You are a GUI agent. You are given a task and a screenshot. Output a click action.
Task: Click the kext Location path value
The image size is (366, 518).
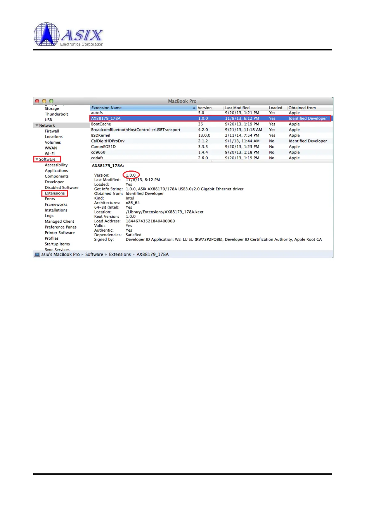[x=164, y=212]
